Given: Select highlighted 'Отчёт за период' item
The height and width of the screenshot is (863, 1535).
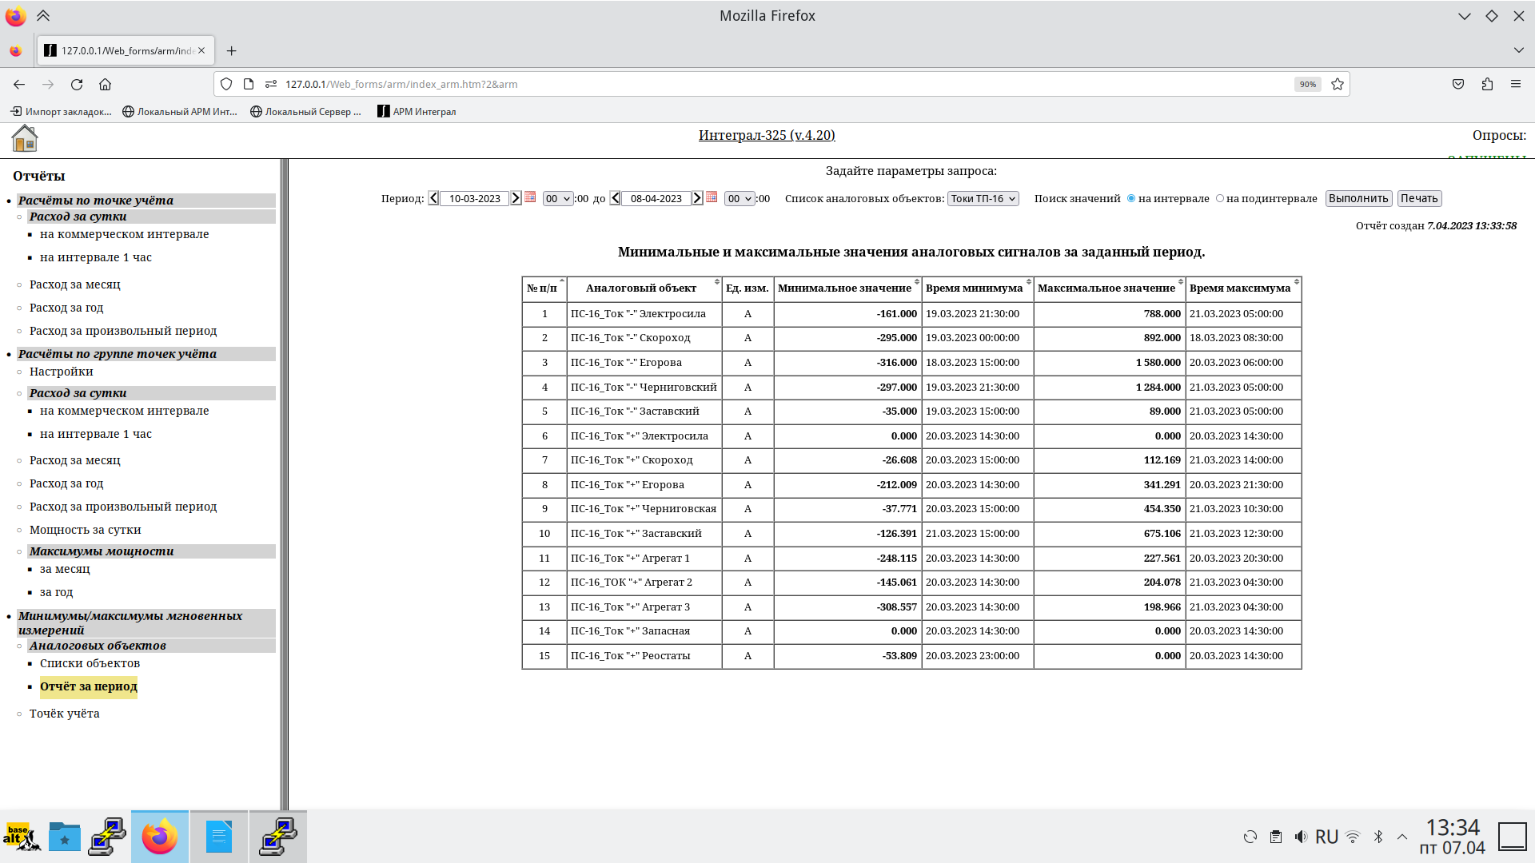Looking at the screenshot, I should point(89,686).
